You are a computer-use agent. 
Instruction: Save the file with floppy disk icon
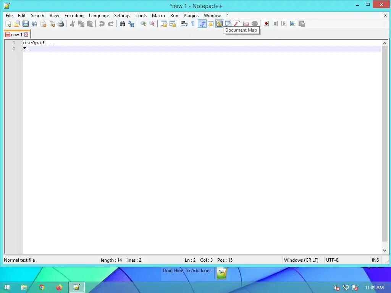pyautogui.click(x=26, y=24)
